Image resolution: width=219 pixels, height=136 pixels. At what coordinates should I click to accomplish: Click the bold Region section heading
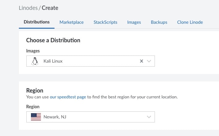35,91
